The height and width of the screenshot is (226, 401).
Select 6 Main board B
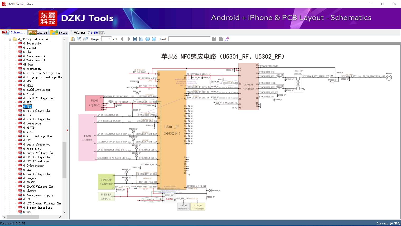point(34,60)
